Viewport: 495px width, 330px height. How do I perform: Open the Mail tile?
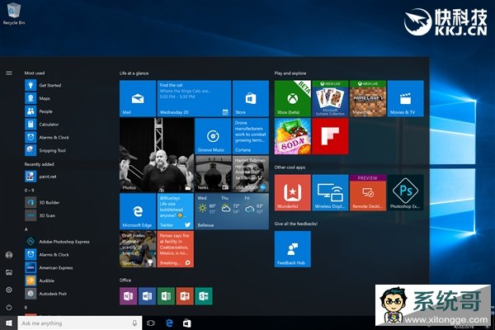coord(138,98)
